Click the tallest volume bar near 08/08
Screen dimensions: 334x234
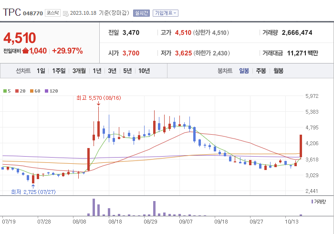pos(94,207)
